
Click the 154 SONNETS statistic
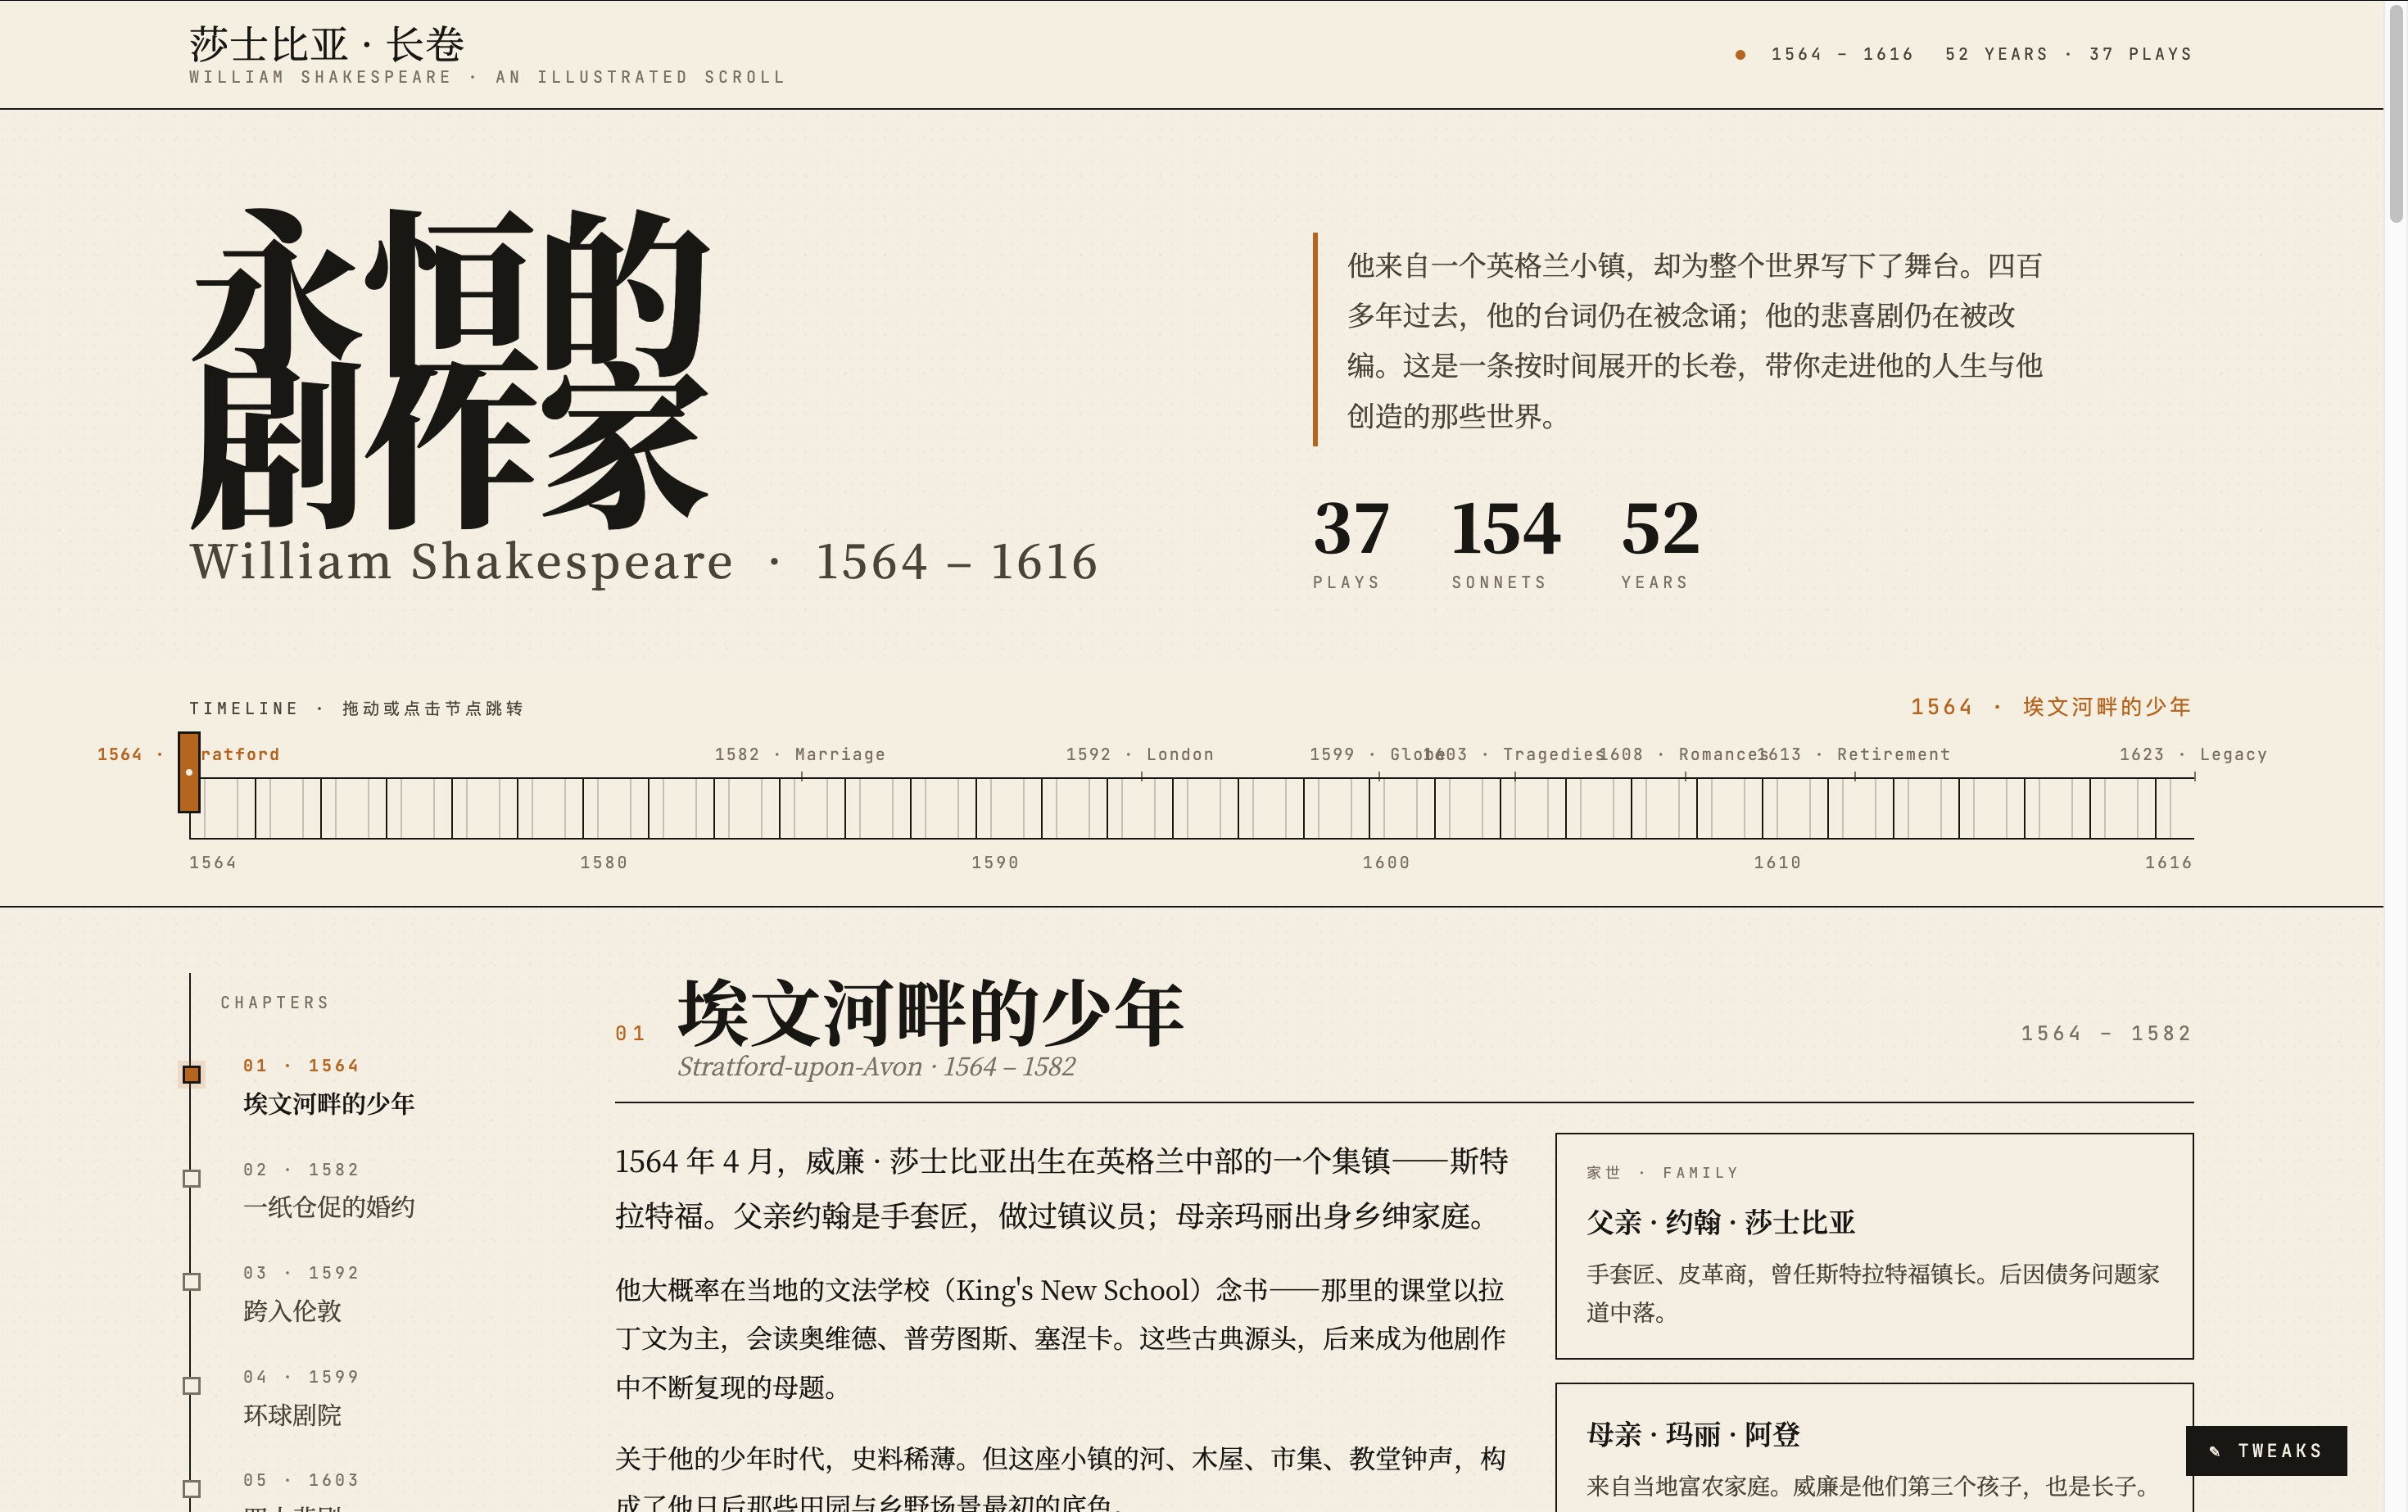[x=1505, y=544]
